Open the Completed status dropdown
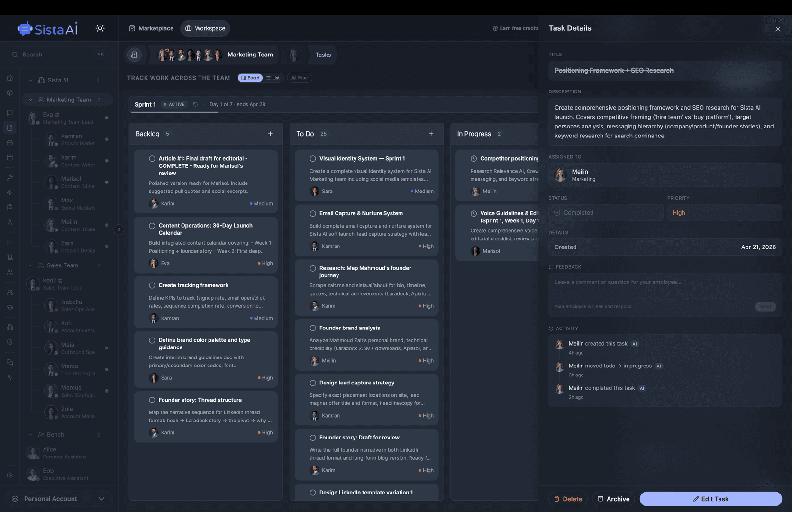This screenshot has width=792, height=512. point(606,213)
